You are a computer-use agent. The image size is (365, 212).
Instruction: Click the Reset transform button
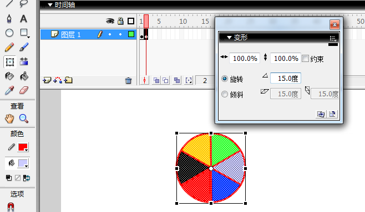332,114
